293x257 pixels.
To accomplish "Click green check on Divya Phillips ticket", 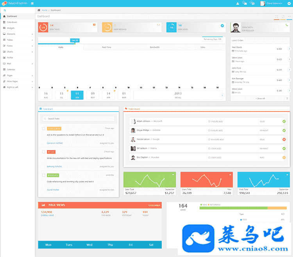I will pos(284,130).
